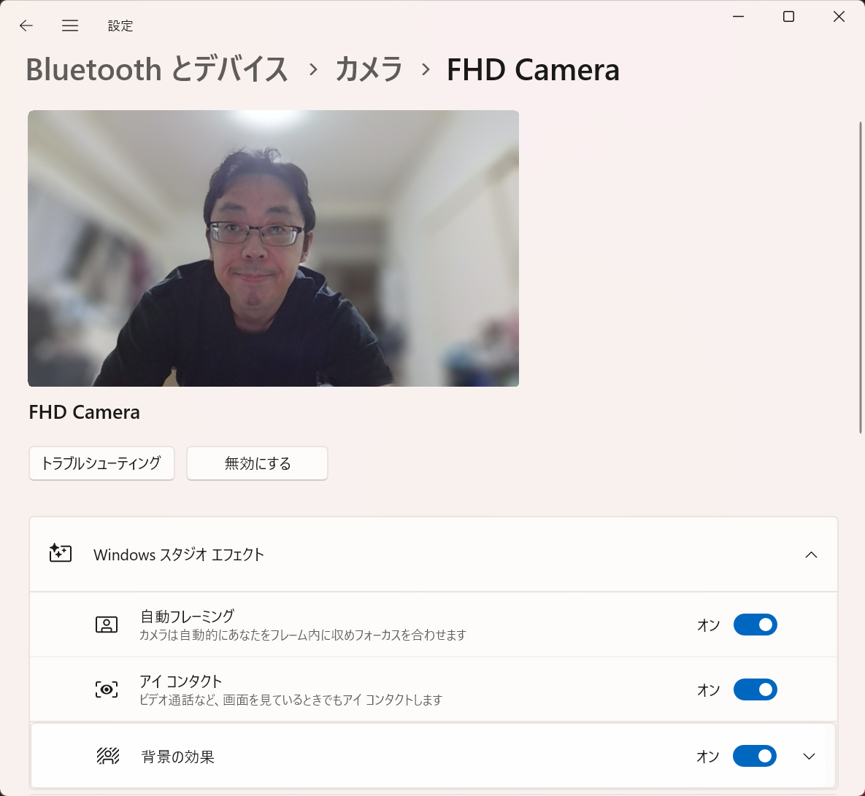This screenshot has height=796, width=865.
Task: Click the 背景の効果 blur icon
Action: click(108, 756)
